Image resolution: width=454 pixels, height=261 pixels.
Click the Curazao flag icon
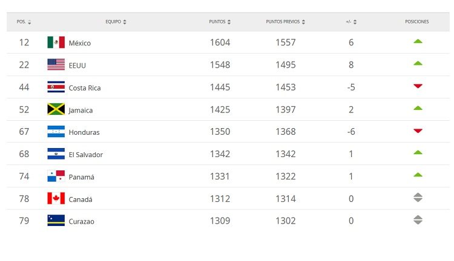point(56,221)
